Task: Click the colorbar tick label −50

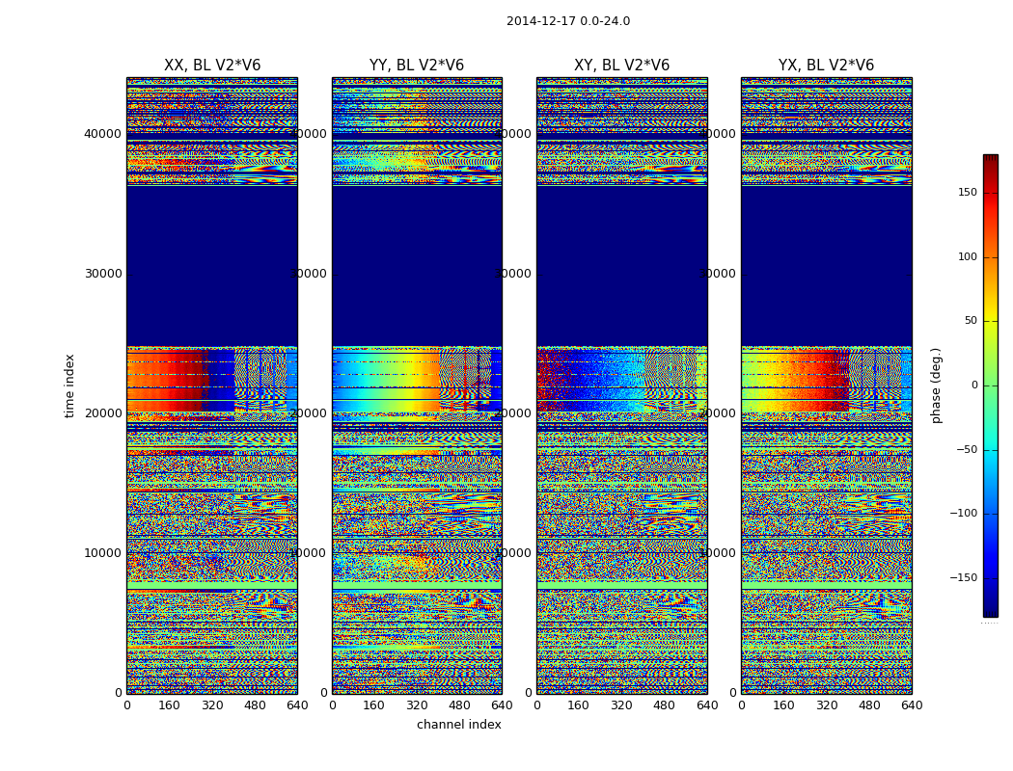Action: point(967,449)
